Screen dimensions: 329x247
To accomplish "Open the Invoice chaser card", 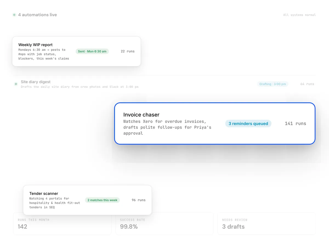I will click(x=215, y=123).
